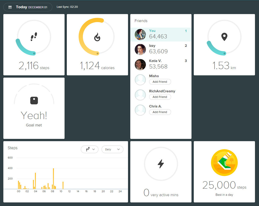Add RichAndCreamy as a friend
Screen dimensions: 259x206
(160, 97)
